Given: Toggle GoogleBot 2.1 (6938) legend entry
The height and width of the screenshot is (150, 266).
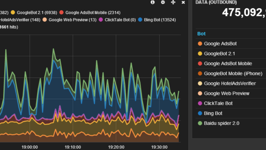Looking at the screenshot, I should [x=34, y=12].
